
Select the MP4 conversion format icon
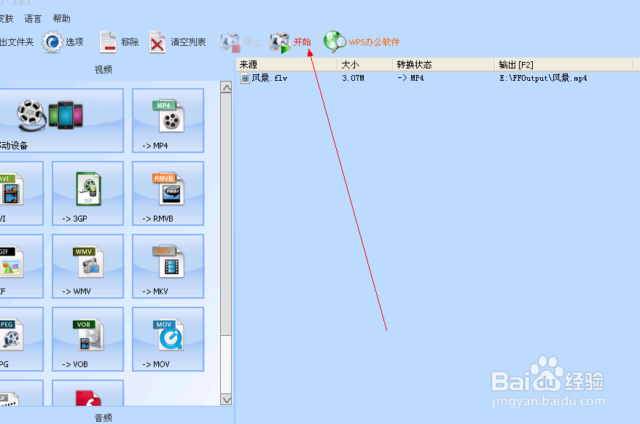167,120
